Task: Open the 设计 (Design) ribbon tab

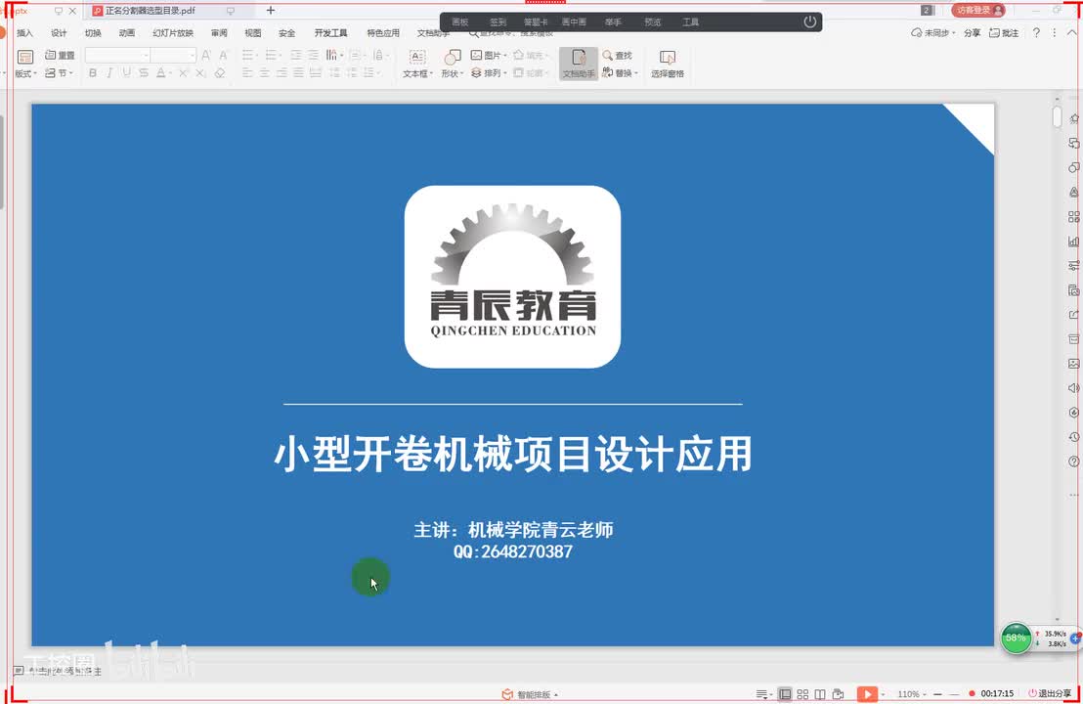Action: (59, 33)
